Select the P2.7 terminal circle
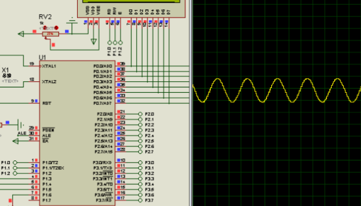 pyautogui.click(x=140, y=152)
